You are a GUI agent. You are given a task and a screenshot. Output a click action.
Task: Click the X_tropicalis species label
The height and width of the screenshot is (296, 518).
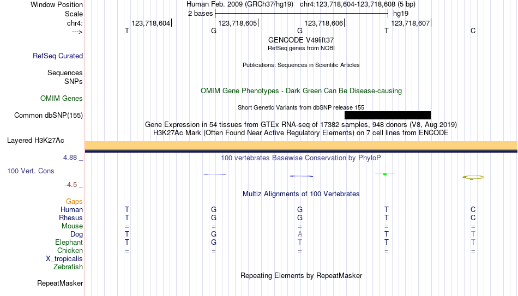[64, 259]
